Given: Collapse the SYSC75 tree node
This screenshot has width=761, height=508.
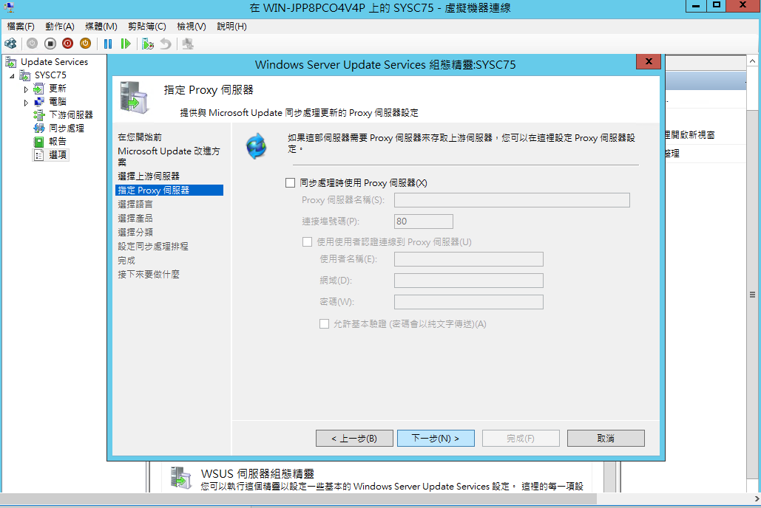Looking at the screenshot, I should 12,75.
